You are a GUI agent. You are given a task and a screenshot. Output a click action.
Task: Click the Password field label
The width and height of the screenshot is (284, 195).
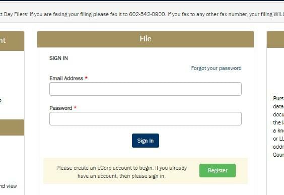60,108
